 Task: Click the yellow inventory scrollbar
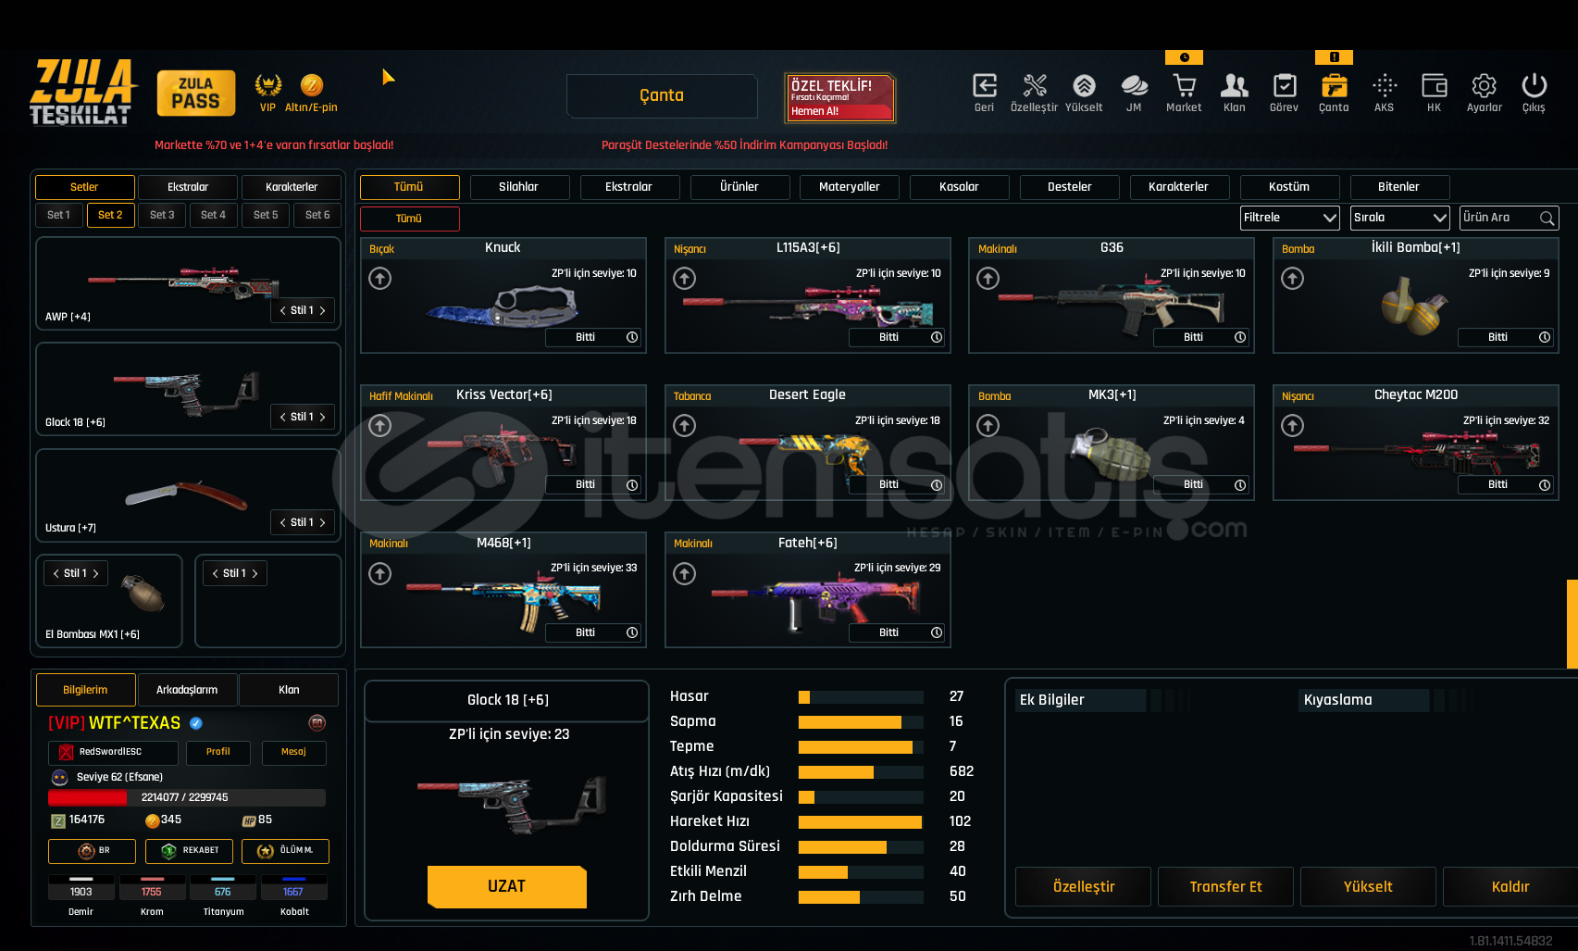1572,623
